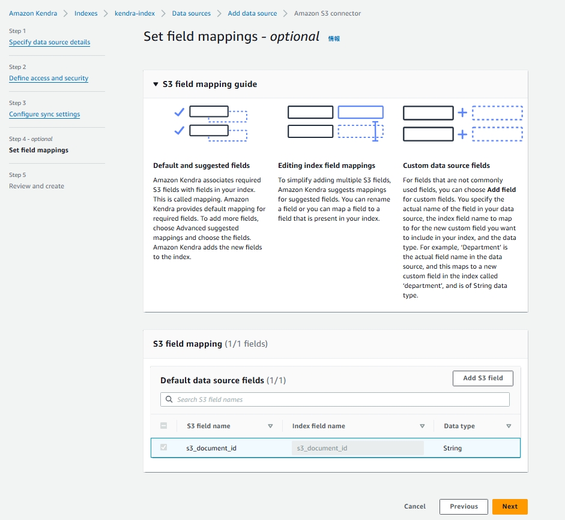Viewport: 565px width, 520px height.
Task: Click the Default and suggested fields illustration
Action: pos(210,124)
